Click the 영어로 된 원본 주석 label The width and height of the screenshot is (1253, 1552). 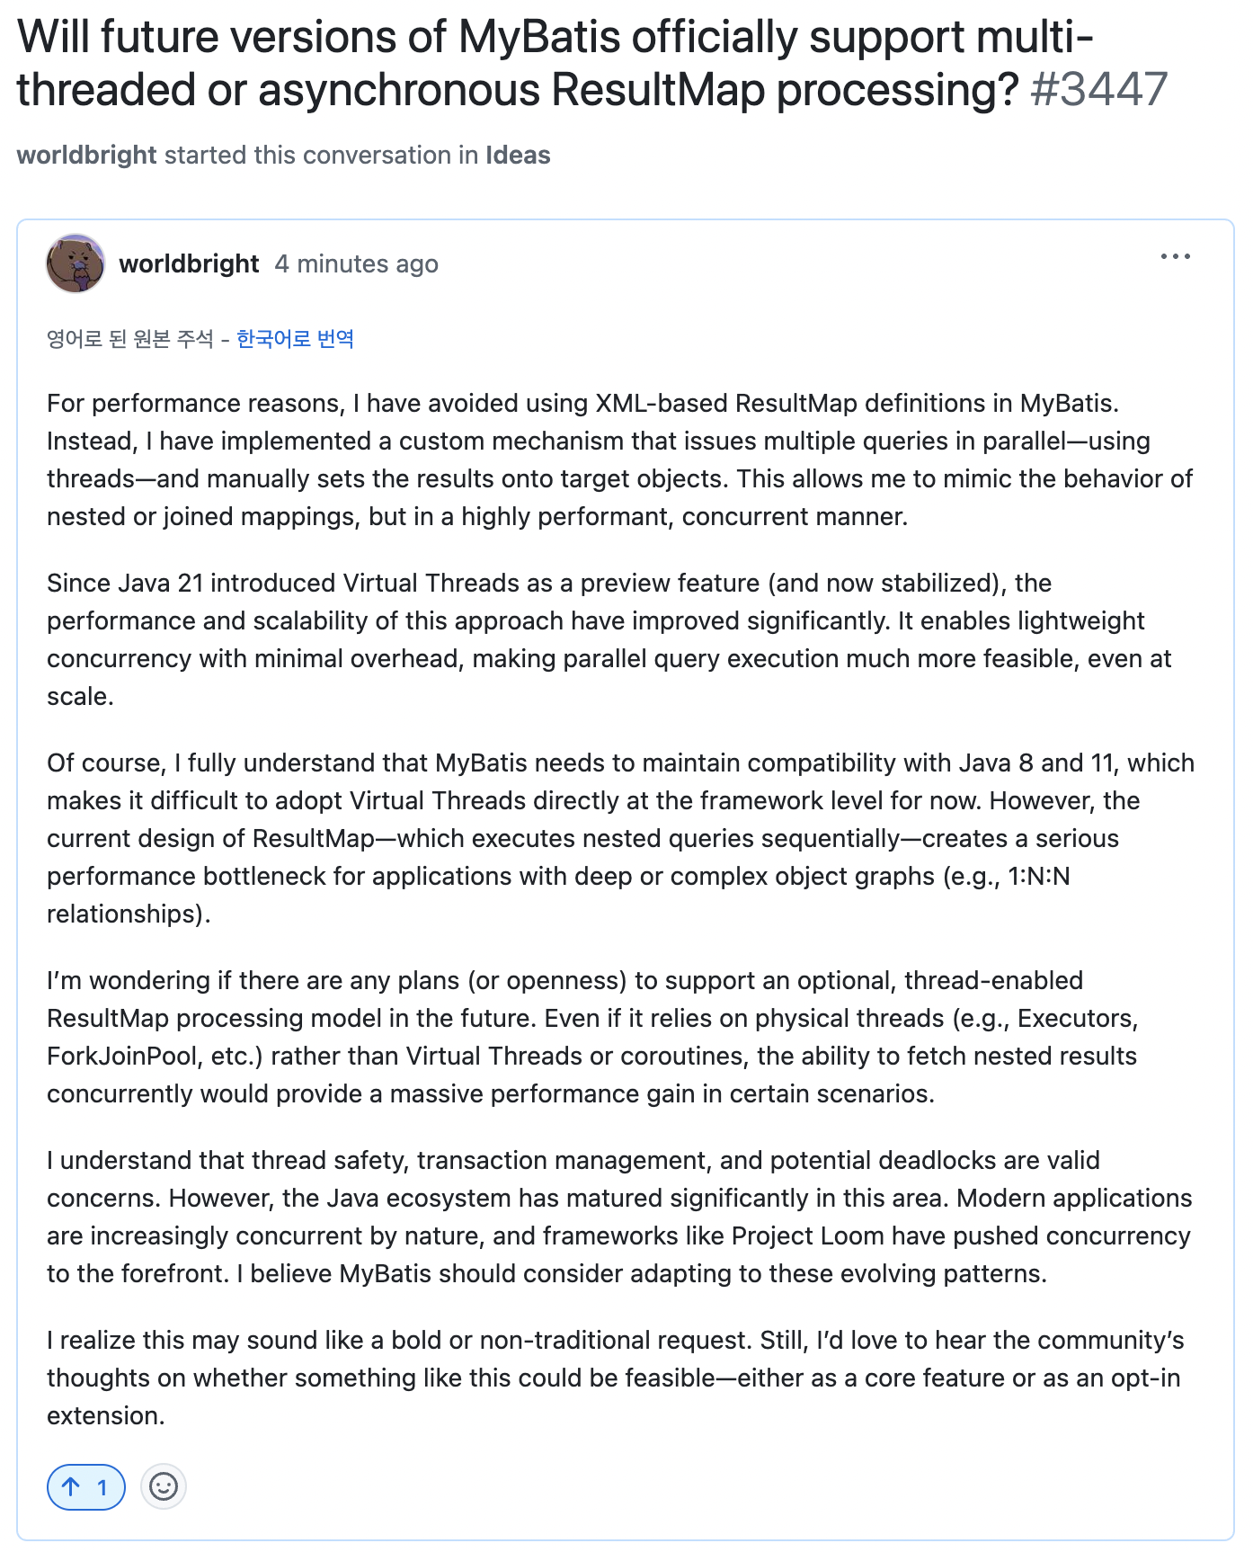(x=130, y=339)
